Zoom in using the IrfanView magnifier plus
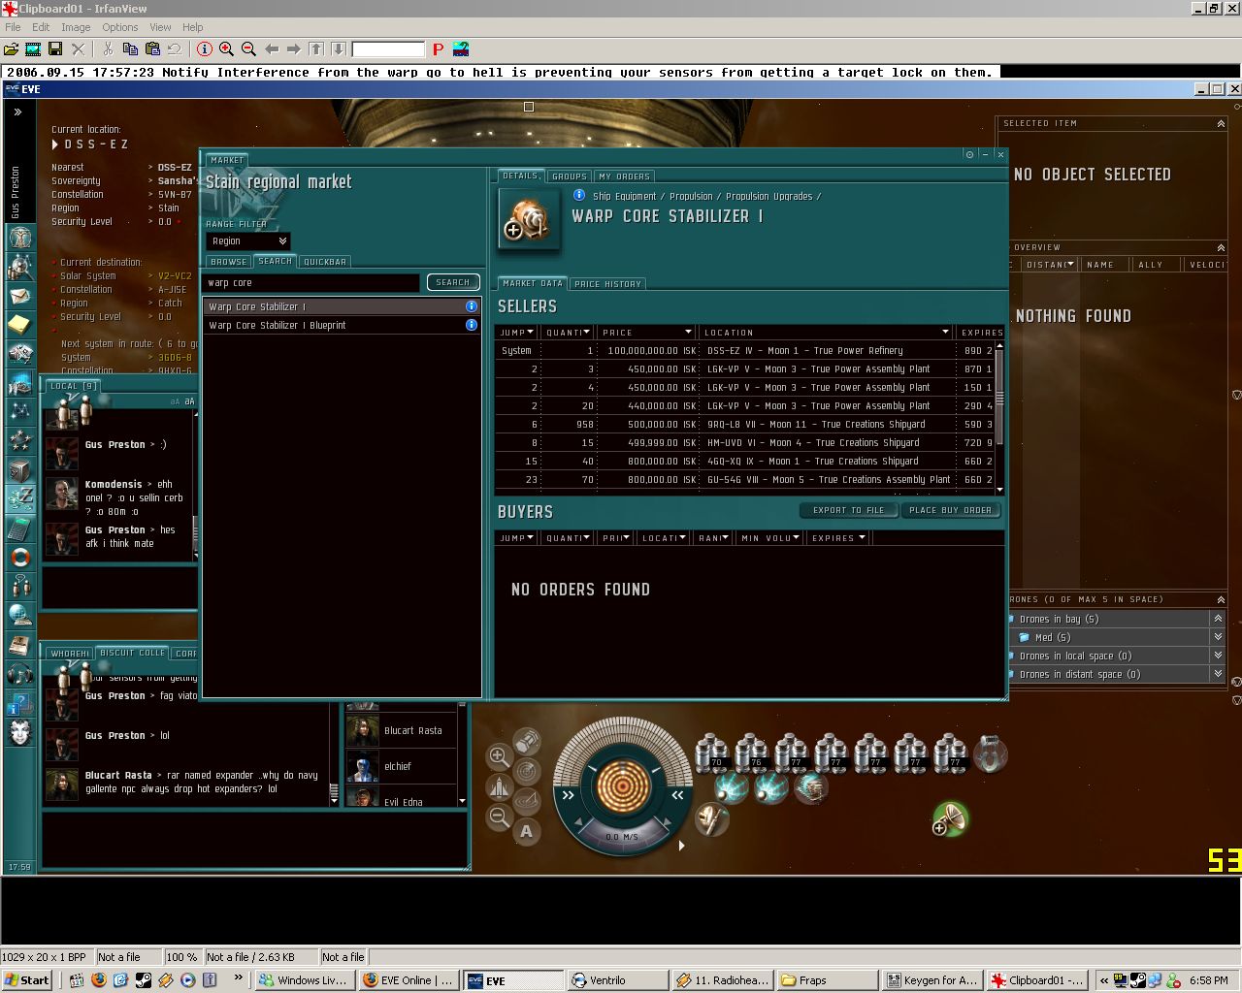This screenshot has width=1242, height=993. tap(226, 48)
